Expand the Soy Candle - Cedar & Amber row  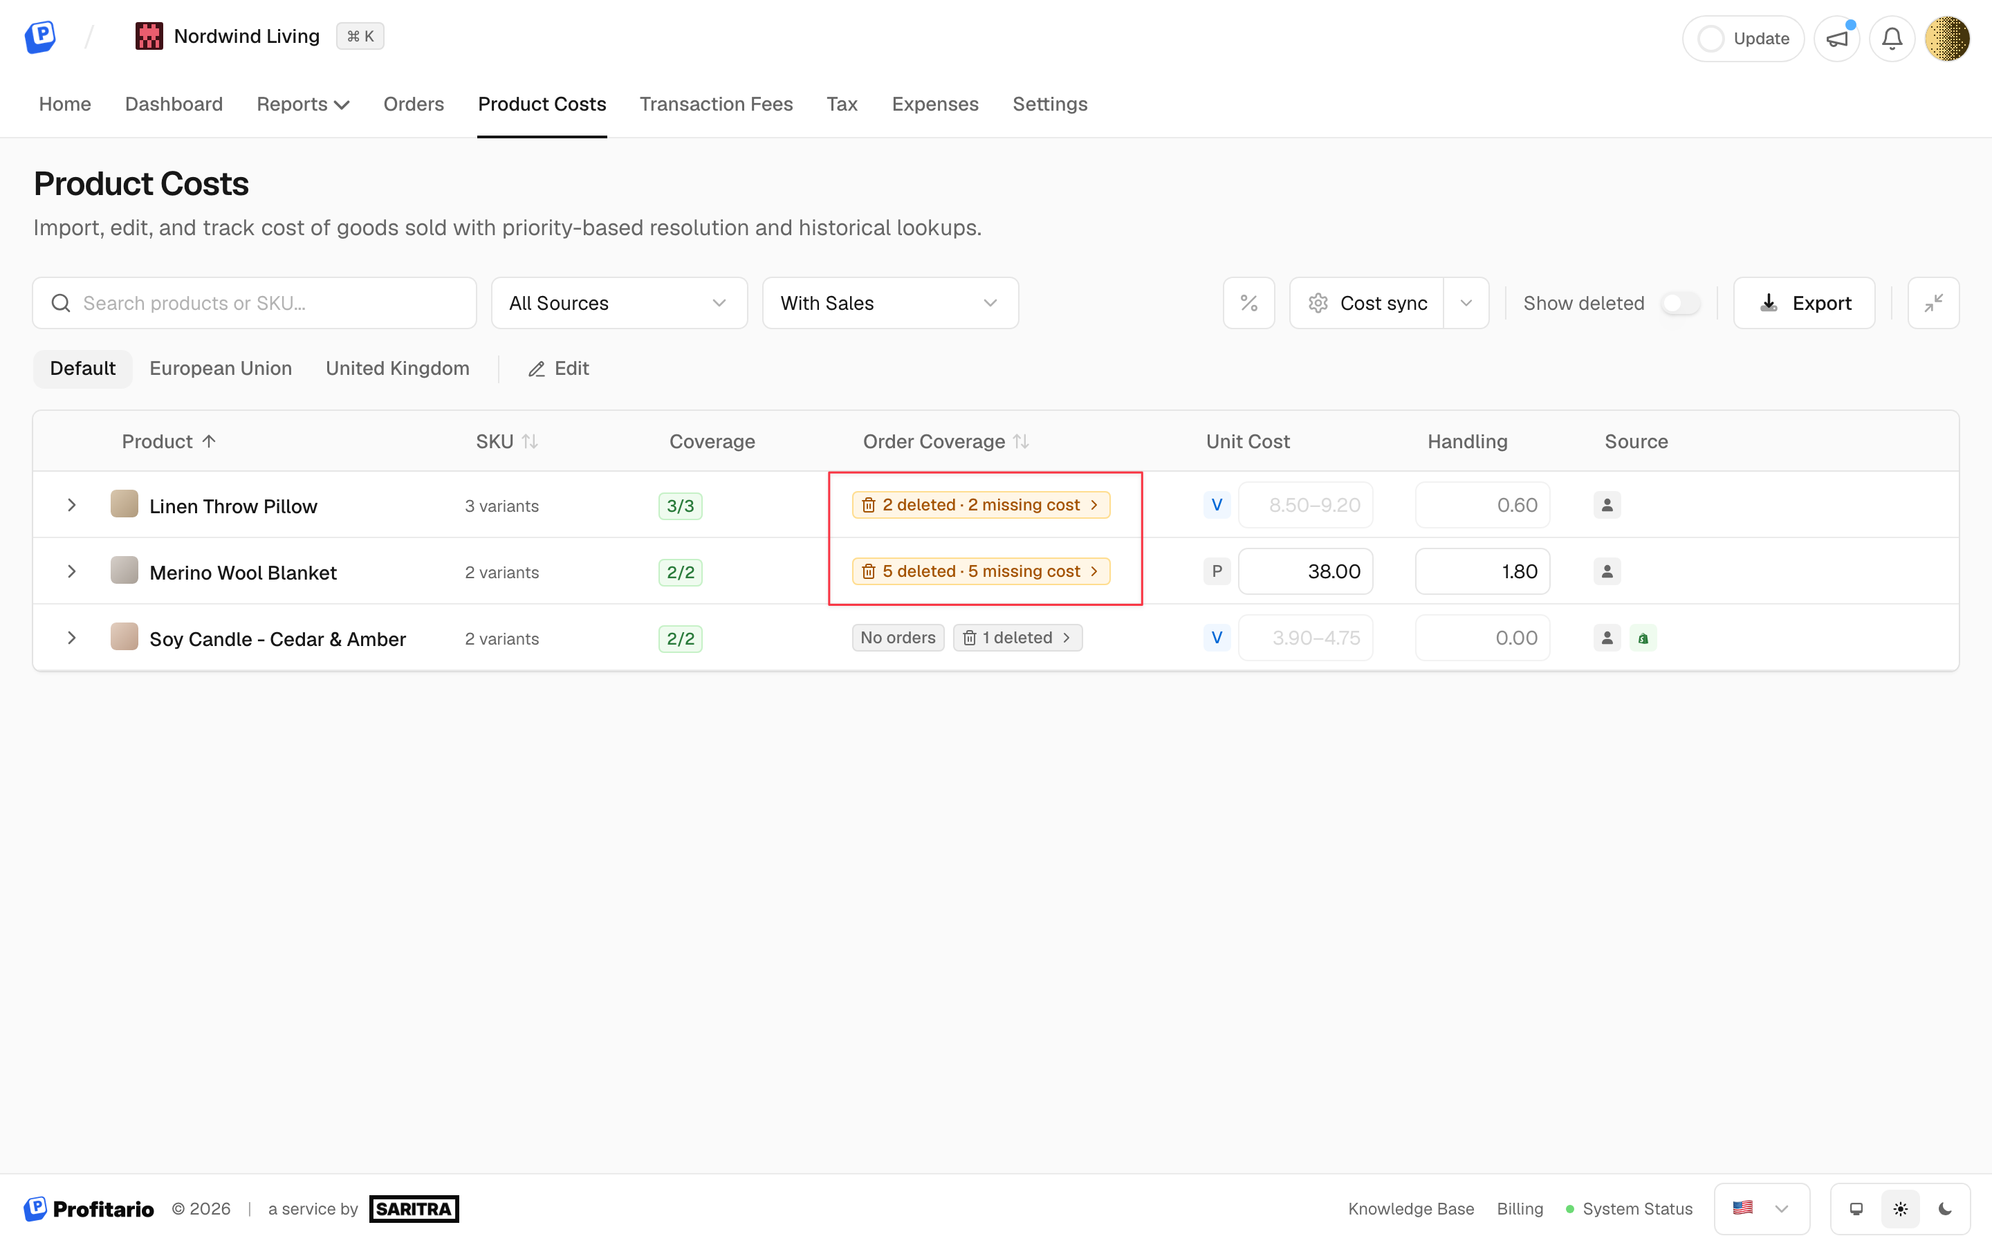[72, 638]
